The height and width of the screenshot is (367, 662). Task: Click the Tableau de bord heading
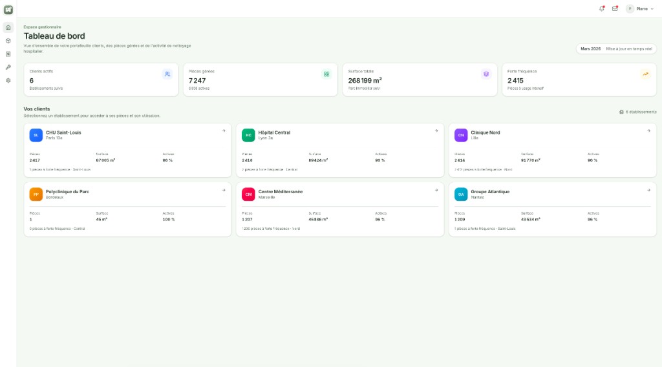click(x=54, y=36)
